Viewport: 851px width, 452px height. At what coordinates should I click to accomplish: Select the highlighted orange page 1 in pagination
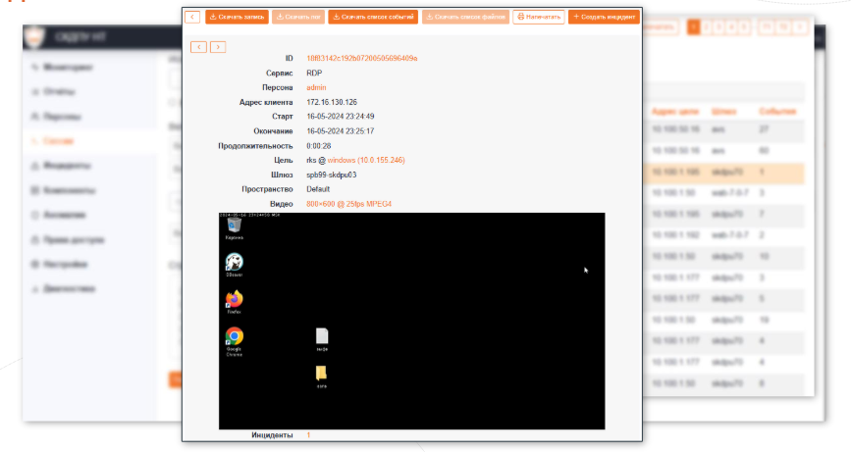694,26
